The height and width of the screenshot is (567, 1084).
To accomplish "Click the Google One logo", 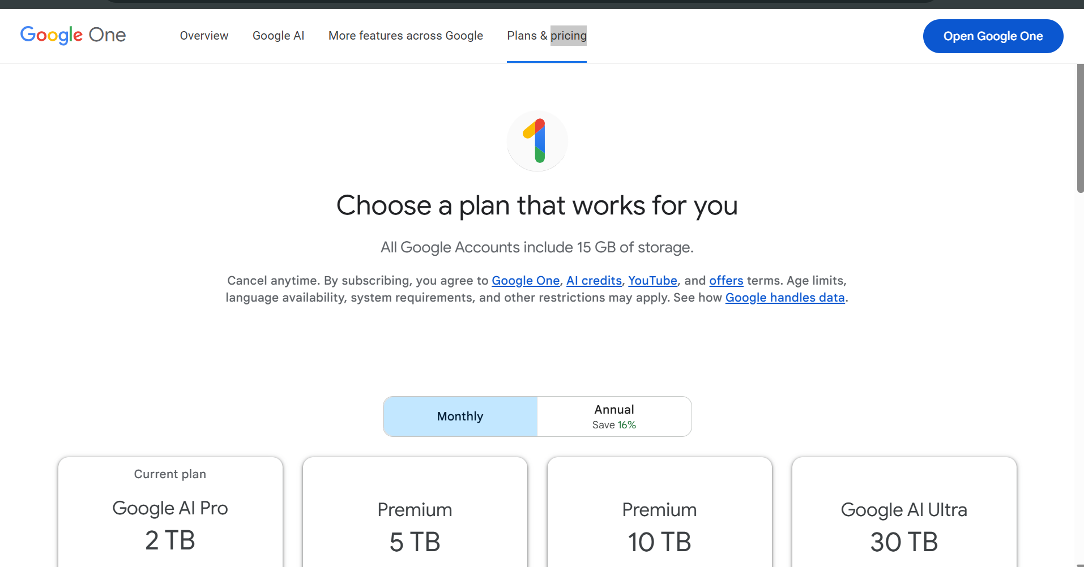I will pos(73,35).
